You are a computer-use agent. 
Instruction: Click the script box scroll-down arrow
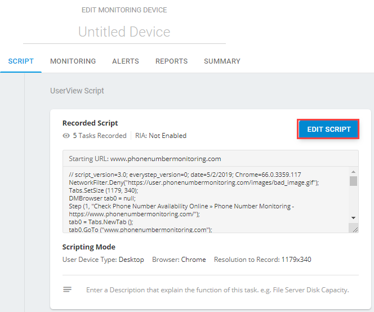coord(353,218)
